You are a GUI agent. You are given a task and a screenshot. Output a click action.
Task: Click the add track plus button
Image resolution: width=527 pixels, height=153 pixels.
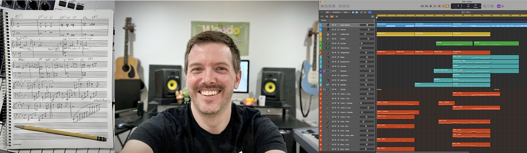pos(322,16)
